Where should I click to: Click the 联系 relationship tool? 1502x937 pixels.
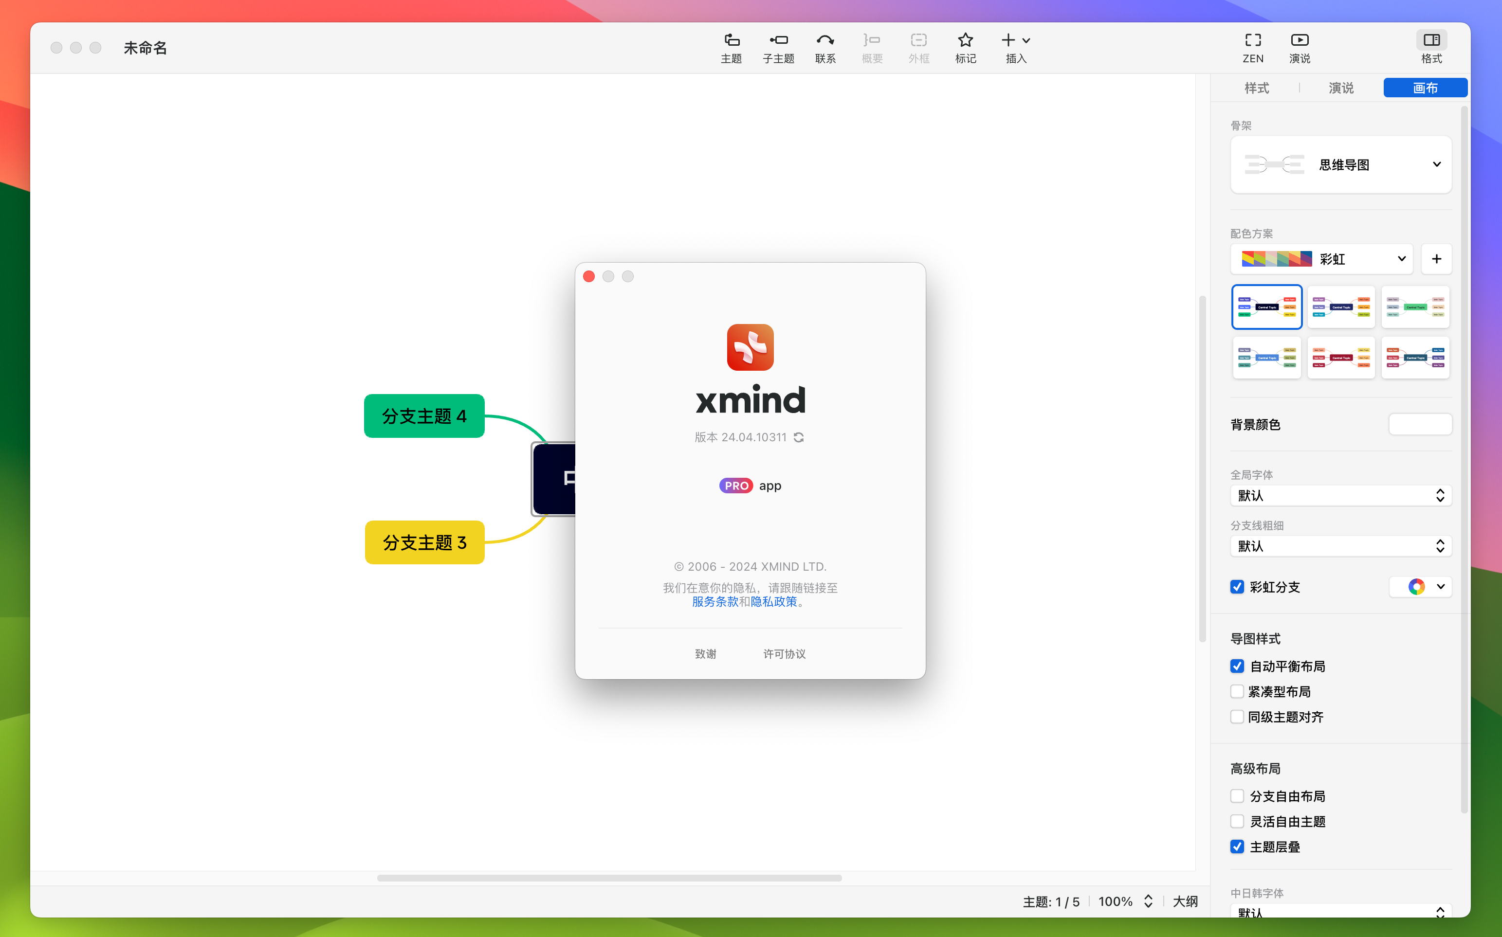824,47
